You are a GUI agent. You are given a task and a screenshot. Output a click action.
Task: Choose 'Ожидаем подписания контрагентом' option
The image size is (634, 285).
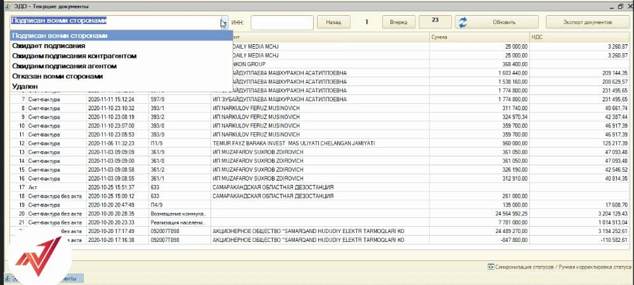[121, 56]
